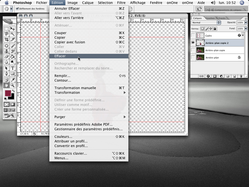
Task: Select the History Brush tool
Action: (x=12, y=51)
